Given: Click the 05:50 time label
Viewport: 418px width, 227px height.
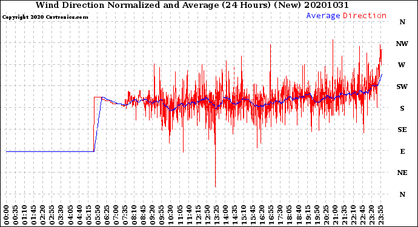Looking at the screenshot, I should click(x=98, y=215).
